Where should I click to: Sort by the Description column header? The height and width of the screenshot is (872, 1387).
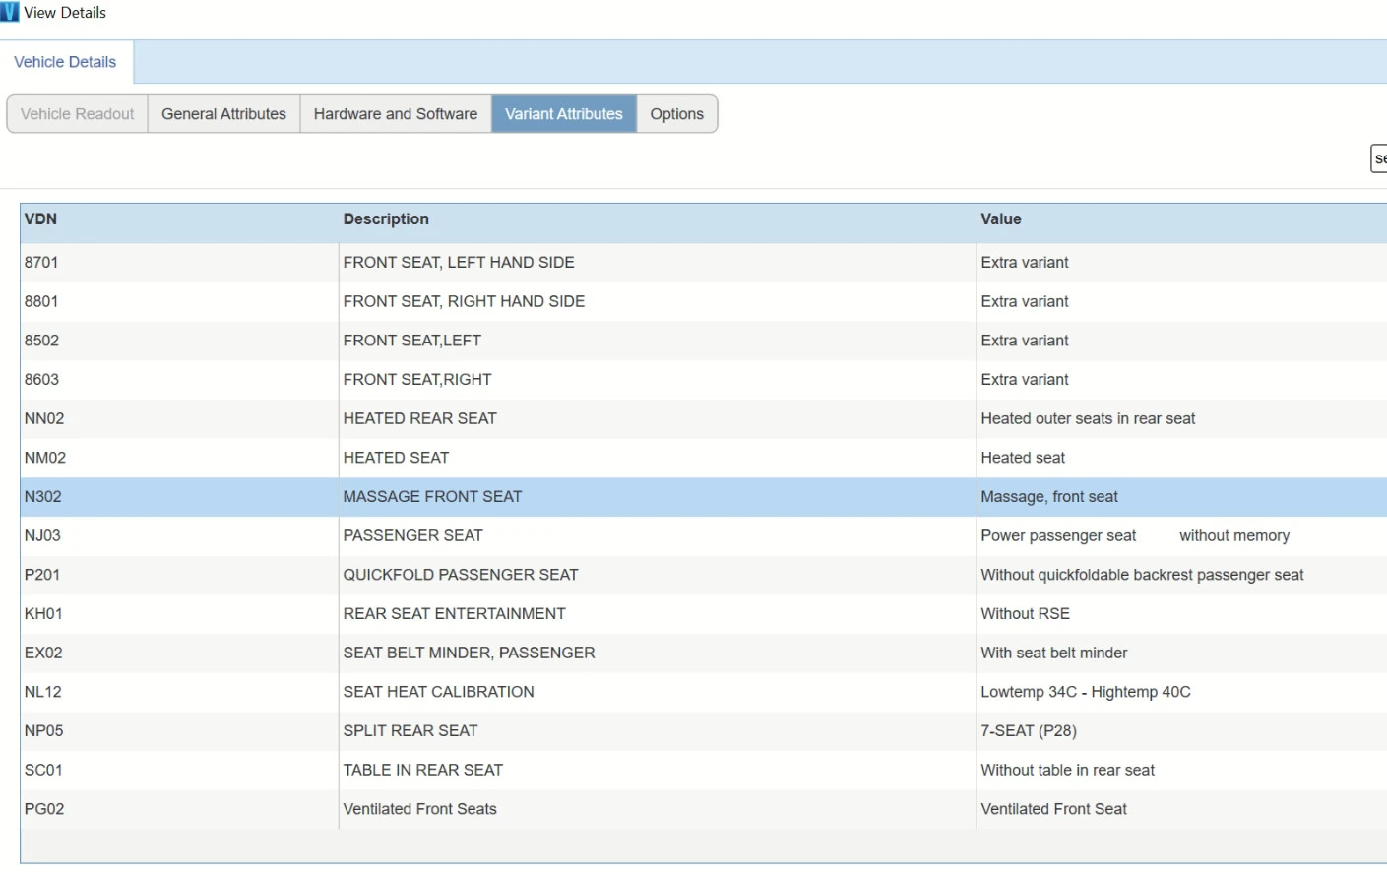coord(386,219)
